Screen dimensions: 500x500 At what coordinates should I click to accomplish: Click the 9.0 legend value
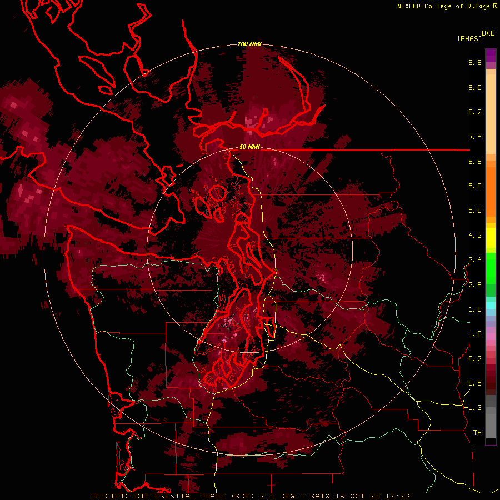(x=475, y=87)
